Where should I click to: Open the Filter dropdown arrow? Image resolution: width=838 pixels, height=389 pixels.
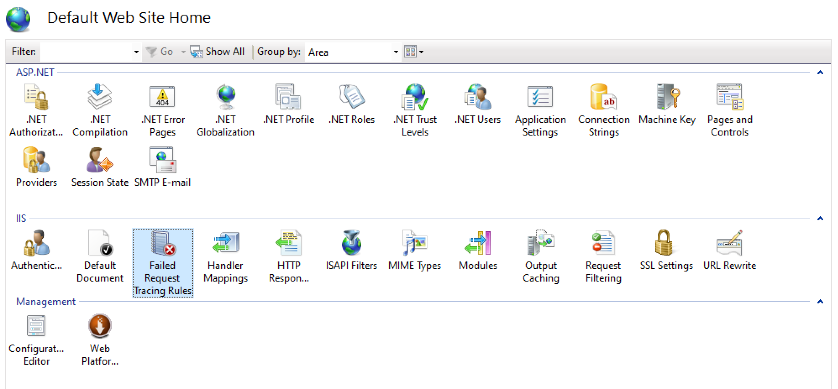click(x=136, y=52)
